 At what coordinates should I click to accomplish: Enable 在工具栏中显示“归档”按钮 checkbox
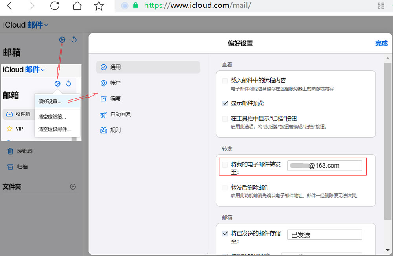click(225, 119)
